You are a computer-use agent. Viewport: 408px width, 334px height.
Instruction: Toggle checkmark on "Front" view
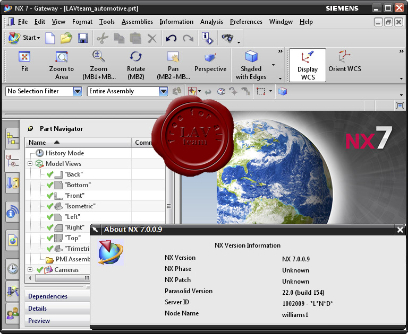(x=50, y=196)
